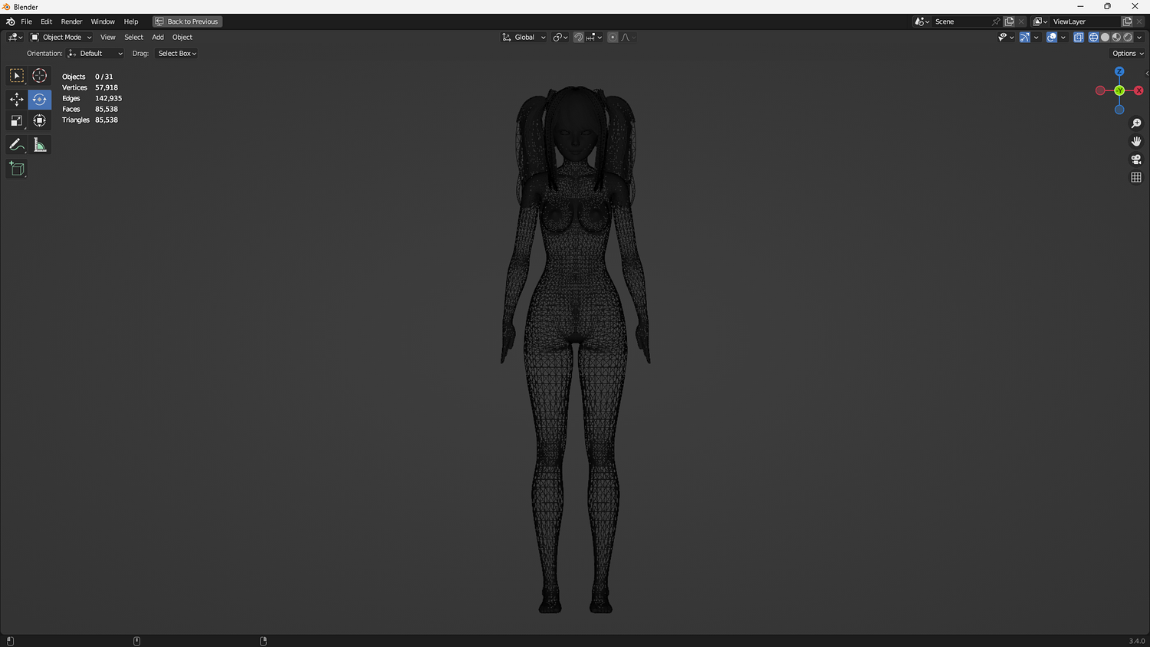Open the viewport Add menu
Viewport: 1150px width, 647px height.
pos(158,37)
